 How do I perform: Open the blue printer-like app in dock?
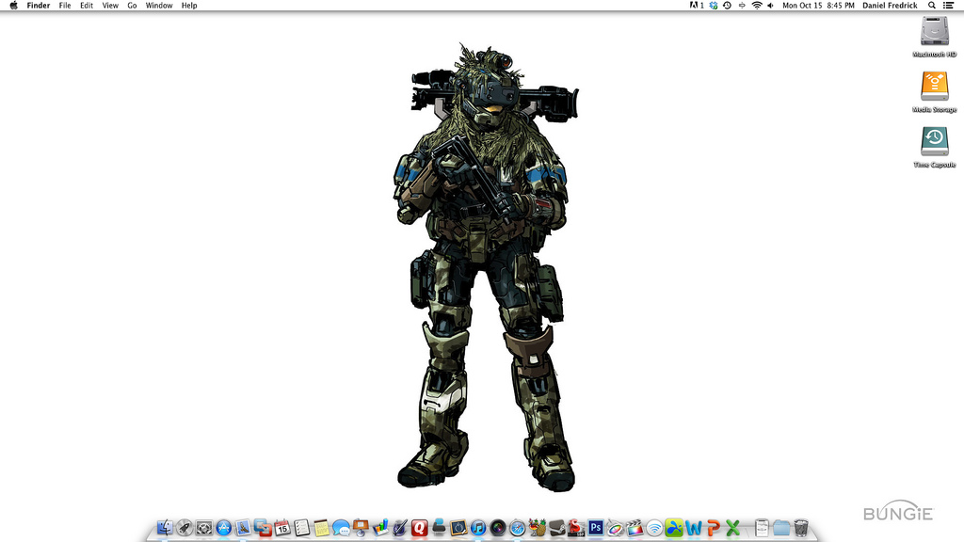(439, 527)
